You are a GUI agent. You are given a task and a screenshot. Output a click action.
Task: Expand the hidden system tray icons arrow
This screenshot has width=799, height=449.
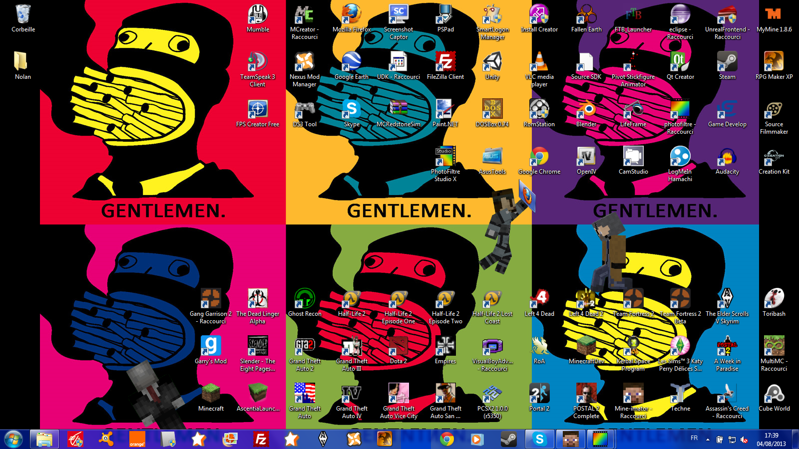pos(708,440)
